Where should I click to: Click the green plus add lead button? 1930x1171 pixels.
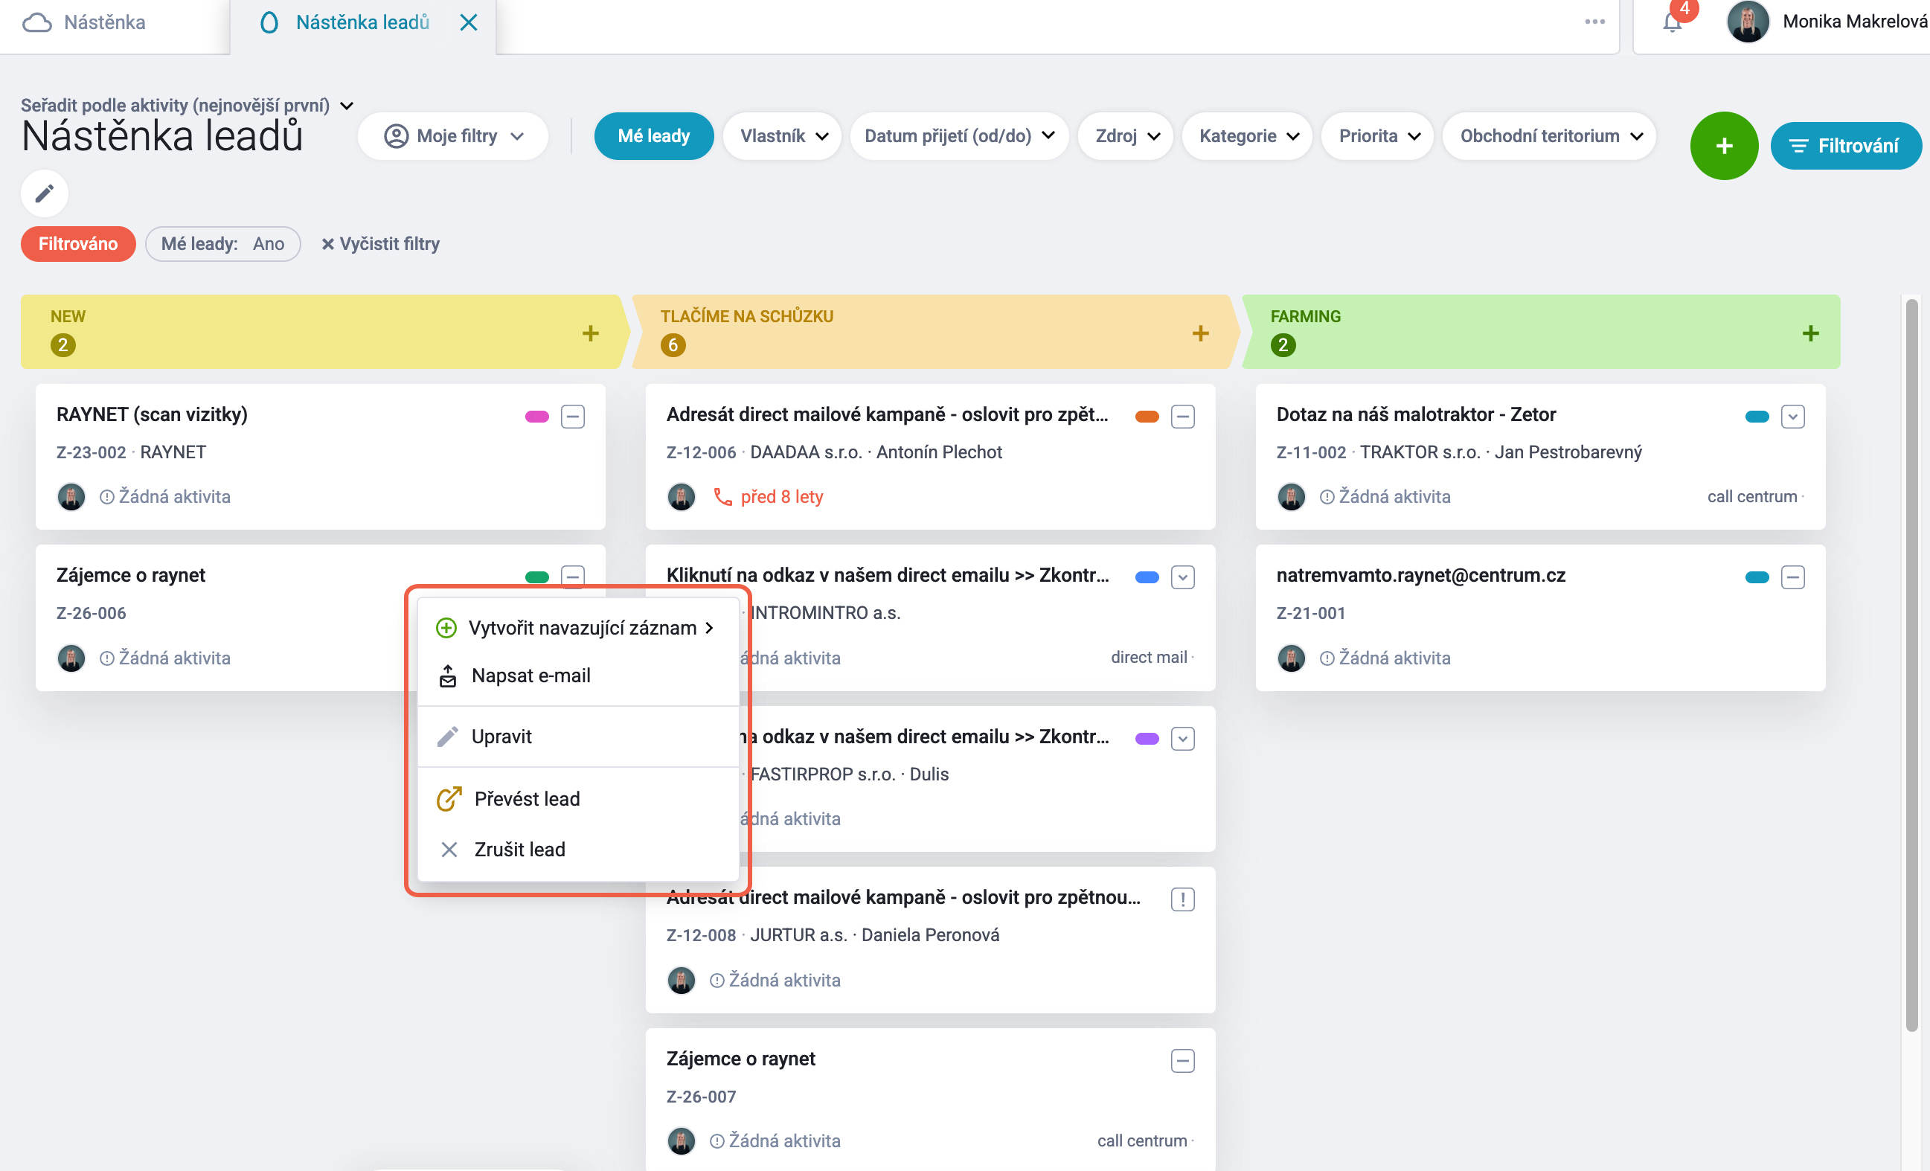(x=1723, y=146)
